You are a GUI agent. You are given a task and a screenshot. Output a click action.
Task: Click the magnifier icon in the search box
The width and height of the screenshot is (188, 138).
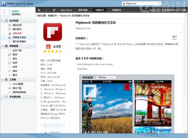[159, 3]
